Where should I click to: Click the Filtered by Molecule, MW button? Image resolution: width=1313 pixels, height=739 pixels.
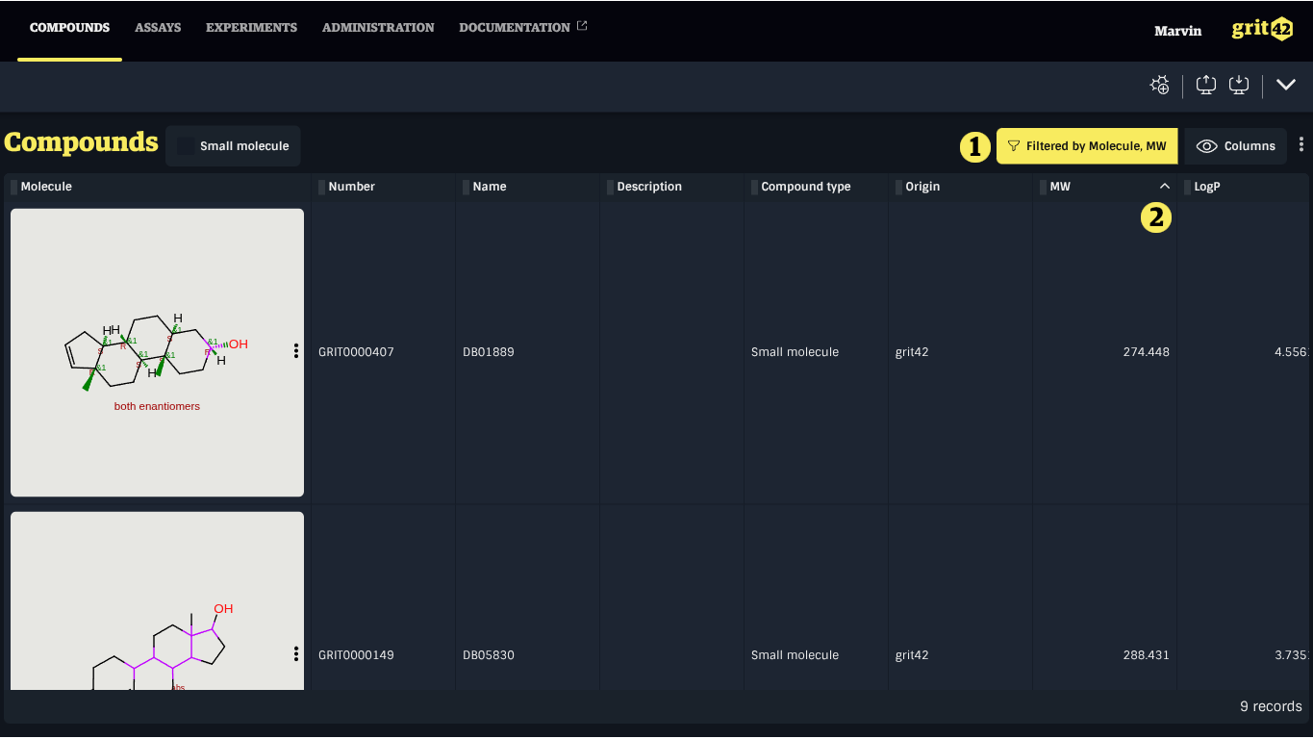coord(1087,146)
